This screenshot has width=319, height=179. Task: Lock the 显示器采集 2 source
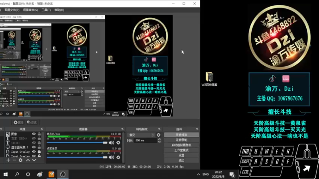39,147
